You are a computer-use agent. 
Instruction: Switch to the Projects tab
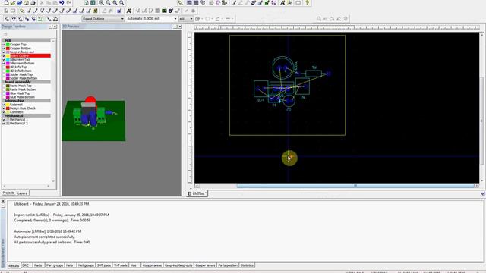tap(8, 193)
